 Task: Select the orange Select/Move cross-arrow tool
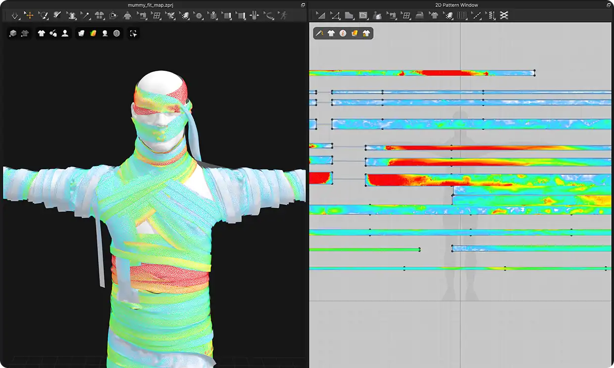tap(29, 16)
